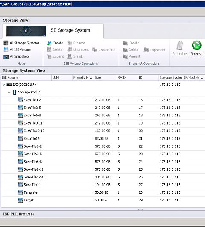Sort by Friendly Name column header
205x227 pixels.
[83, 78]
